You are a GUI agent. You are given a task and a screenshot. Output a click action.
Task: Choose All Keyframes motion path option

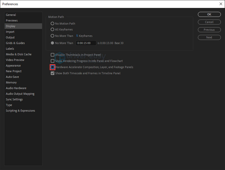(x=53, y=29)
